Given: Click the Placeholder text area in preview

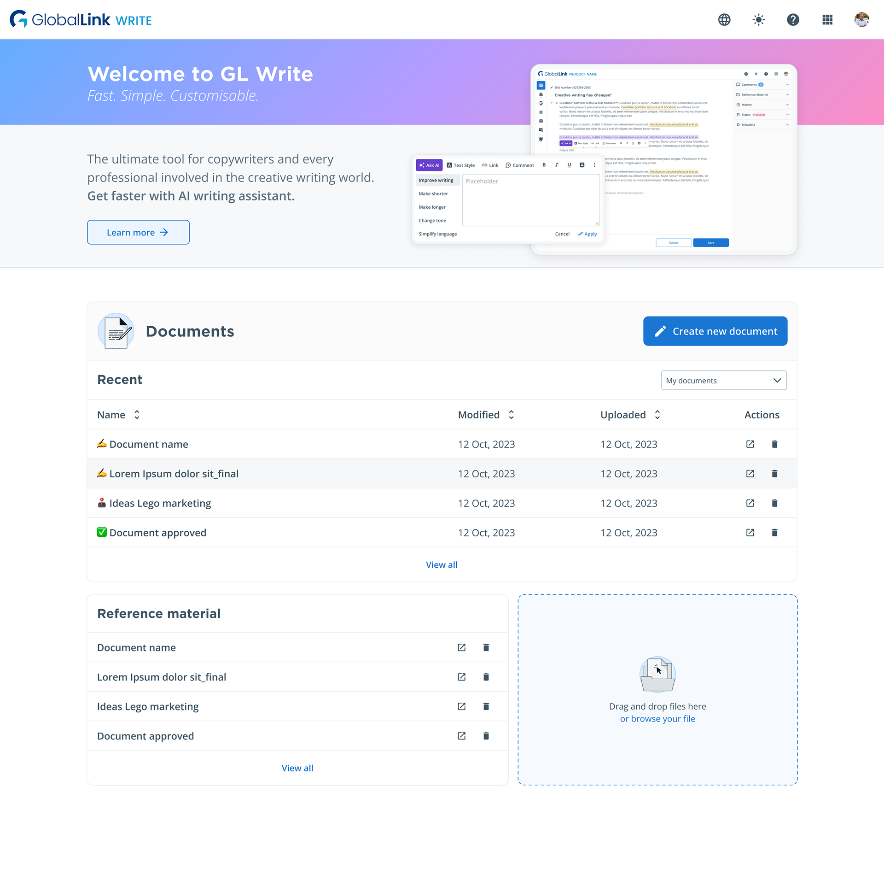Looking at the screenshot, I should [x=531, y=200].
